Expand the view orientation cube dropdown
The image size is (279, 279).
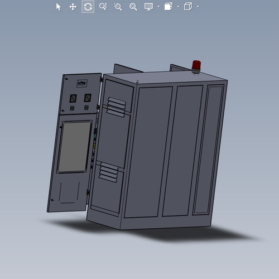tap(198, 7)
